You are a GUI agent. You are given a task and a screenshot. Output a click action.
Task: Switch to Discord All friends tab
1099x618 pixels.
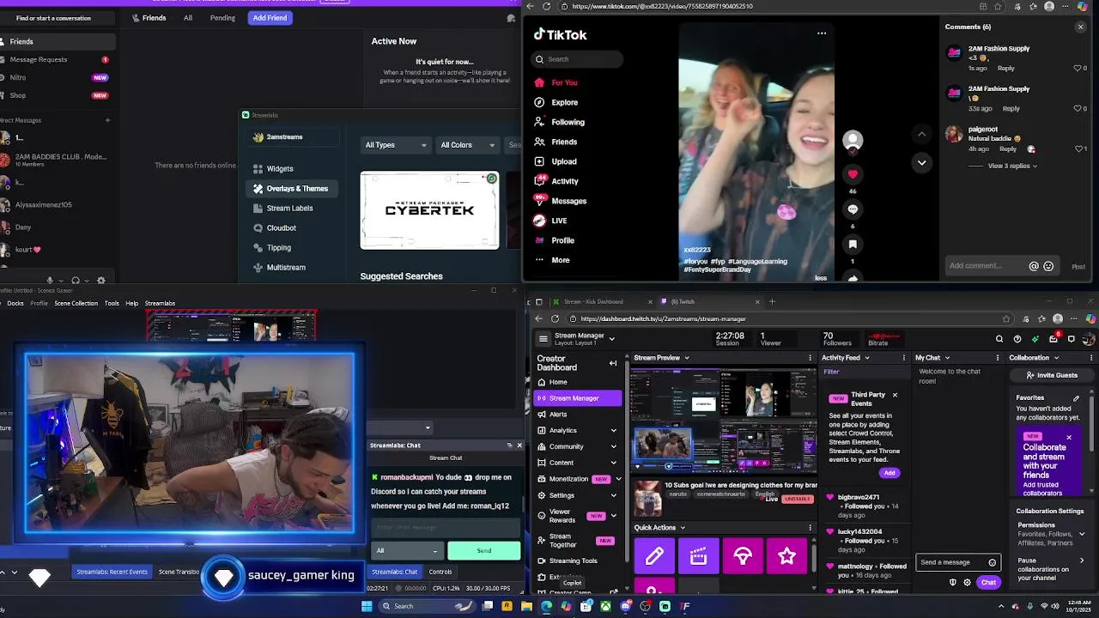(x=188, y=18)
